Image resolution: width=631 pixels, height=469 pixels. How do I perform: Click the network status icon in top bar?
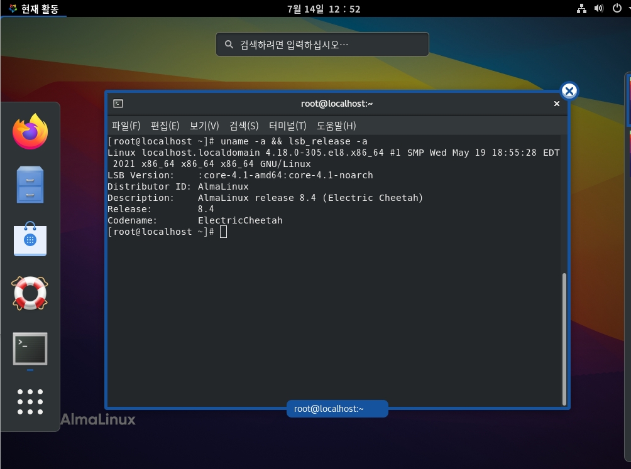click(582, 9)
